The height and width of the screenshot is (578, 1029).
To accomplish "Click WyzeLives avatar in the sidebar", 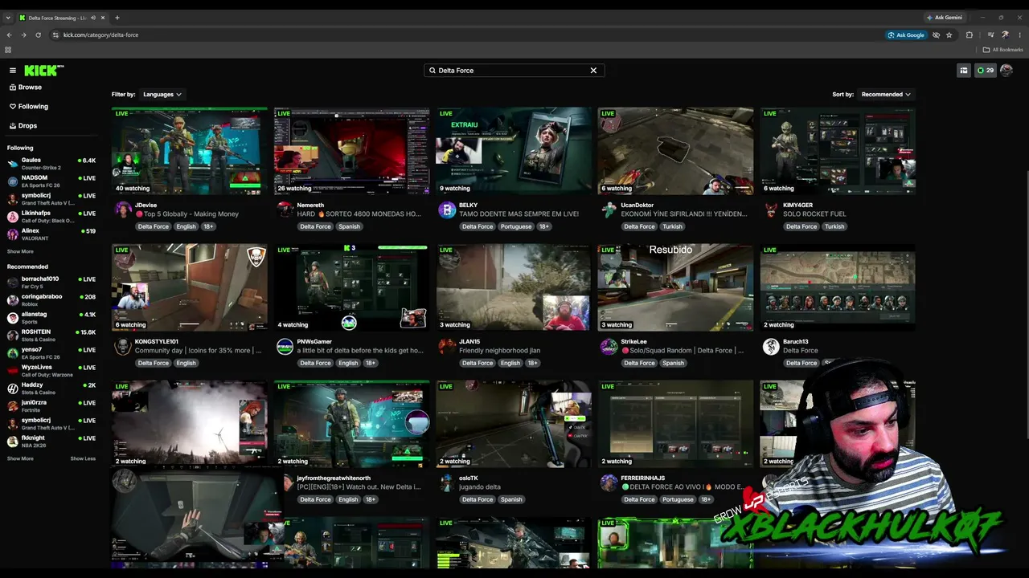I will (x=13, y=371).
